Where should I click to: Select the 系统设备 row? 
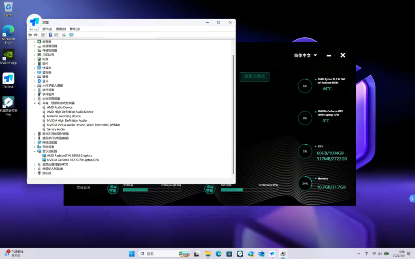(x=48, y=147)
